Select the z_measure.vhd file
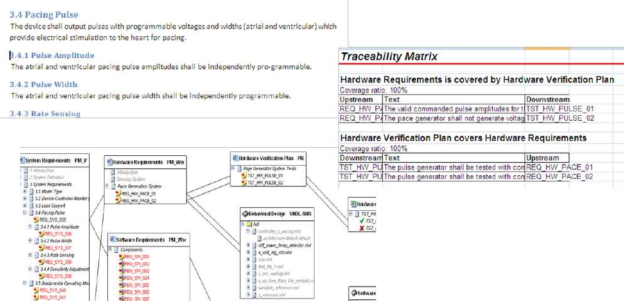 [x=272, y=295]
